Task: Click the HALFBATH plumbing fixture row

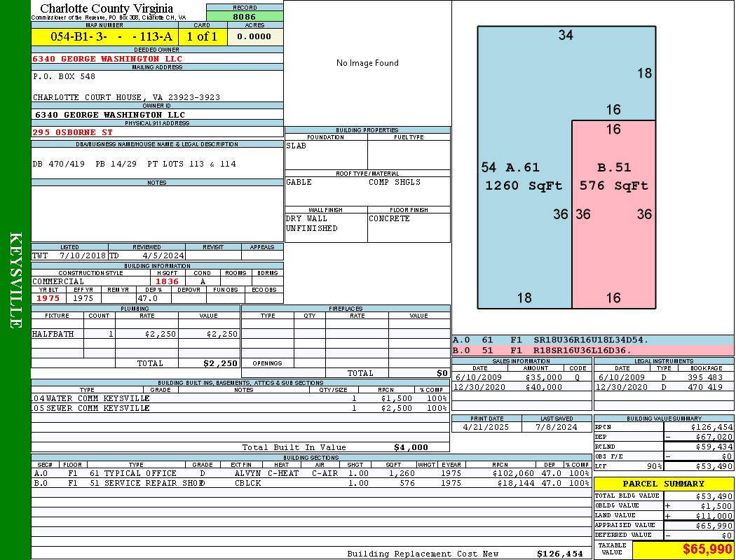Action: (x=135, y=335)
